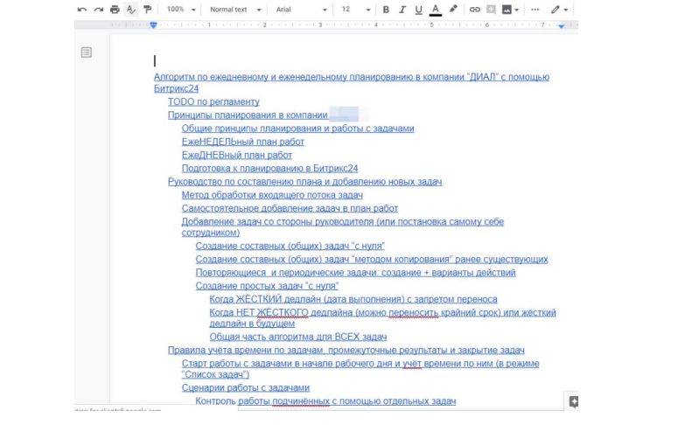Screen dimensions: 699x425
Task: Open the Normal text style dropdown
Action: [235, 10]
